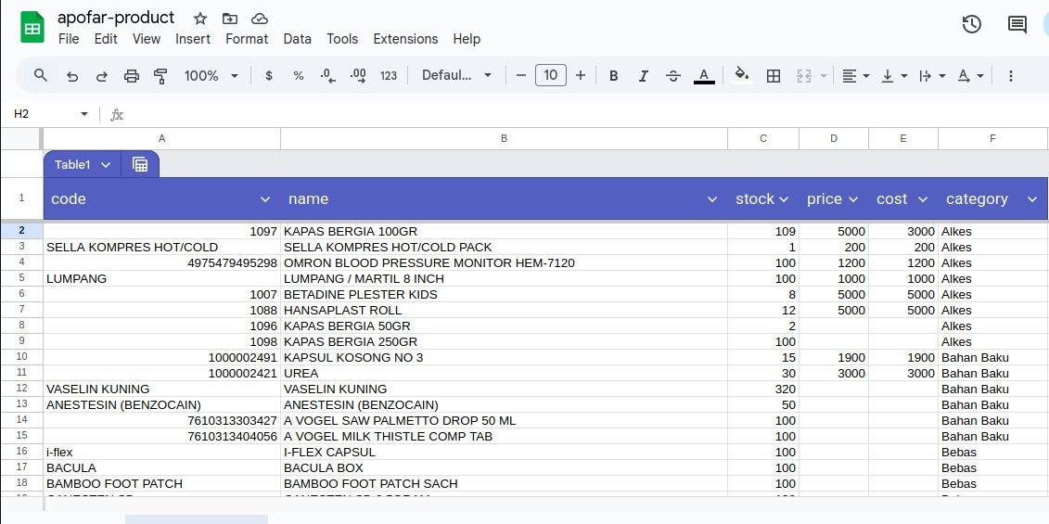Open the Format menu
This screenshot has width=1049, height=524.
tap(247, 39)
